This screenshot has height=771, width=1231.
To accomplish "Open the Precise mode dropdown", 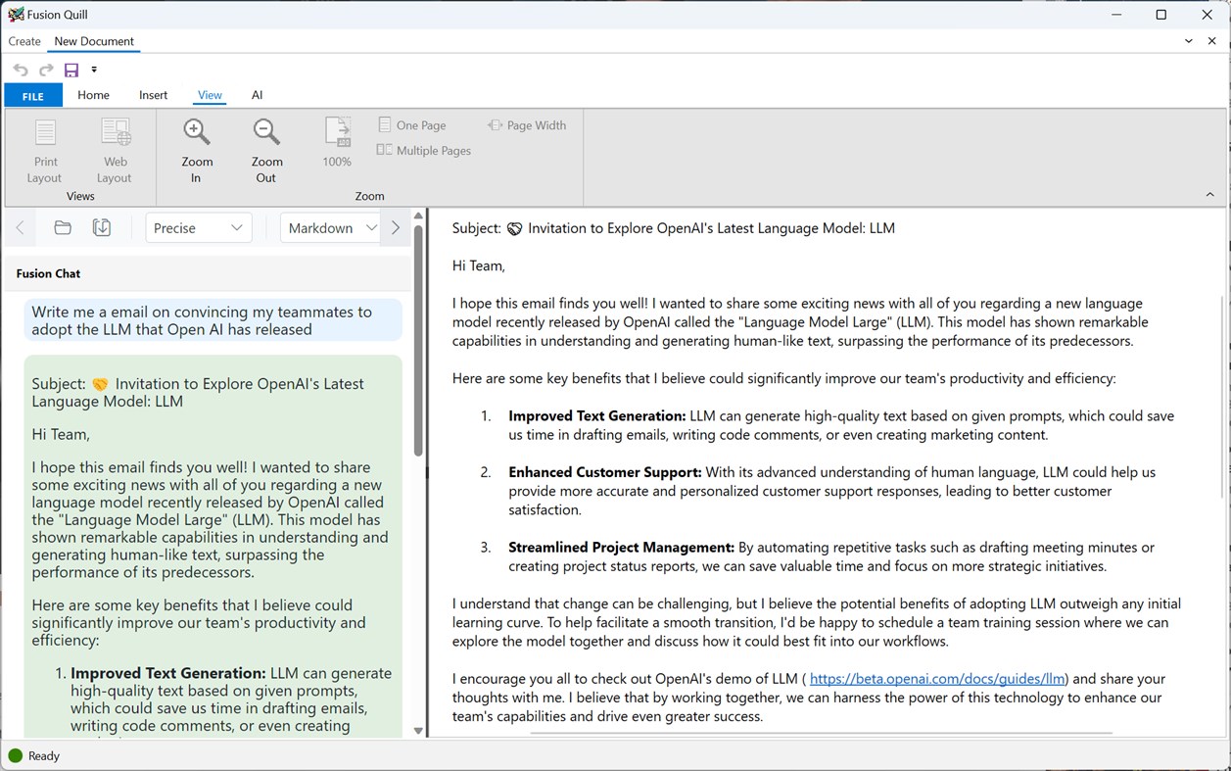I will point(198,227).
